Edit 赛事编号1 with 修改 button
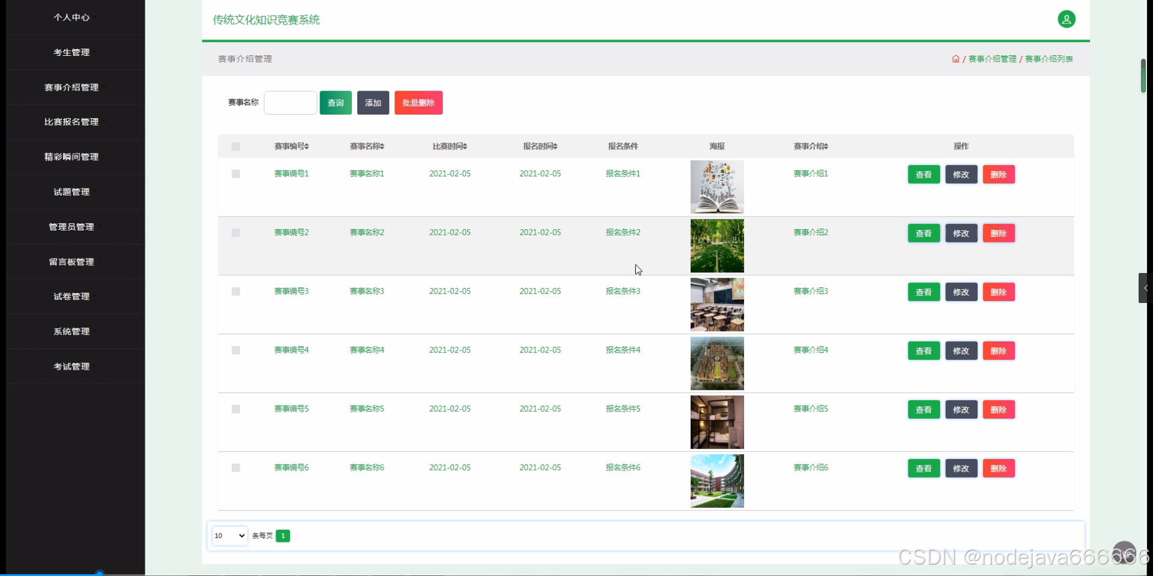 [961, 175]
